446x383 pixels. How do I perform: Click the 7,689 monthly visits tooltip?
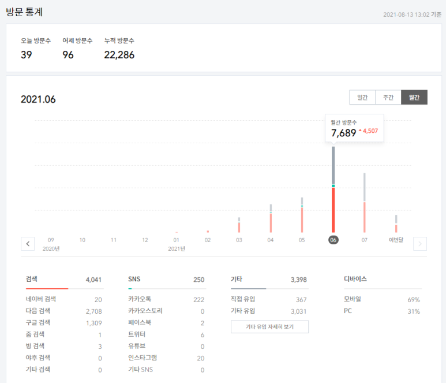pos(354,128)
